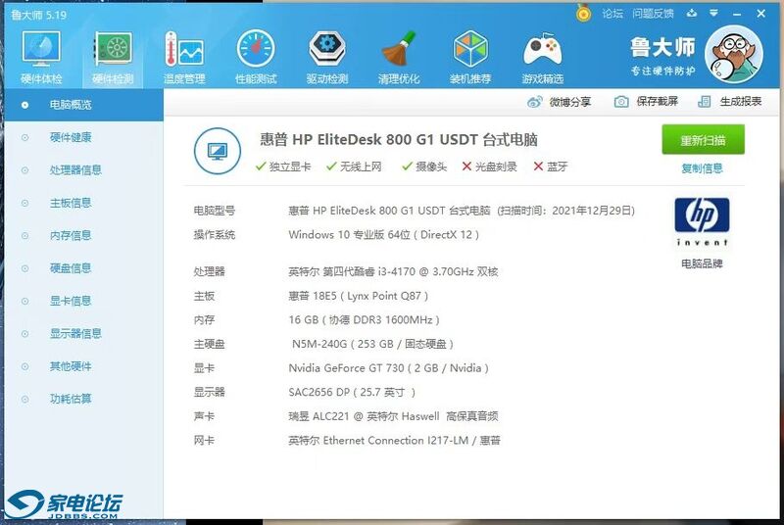Select 硬件检测 hardware detection icon
This screenshot has width=784, height=525.
[113, 58]
